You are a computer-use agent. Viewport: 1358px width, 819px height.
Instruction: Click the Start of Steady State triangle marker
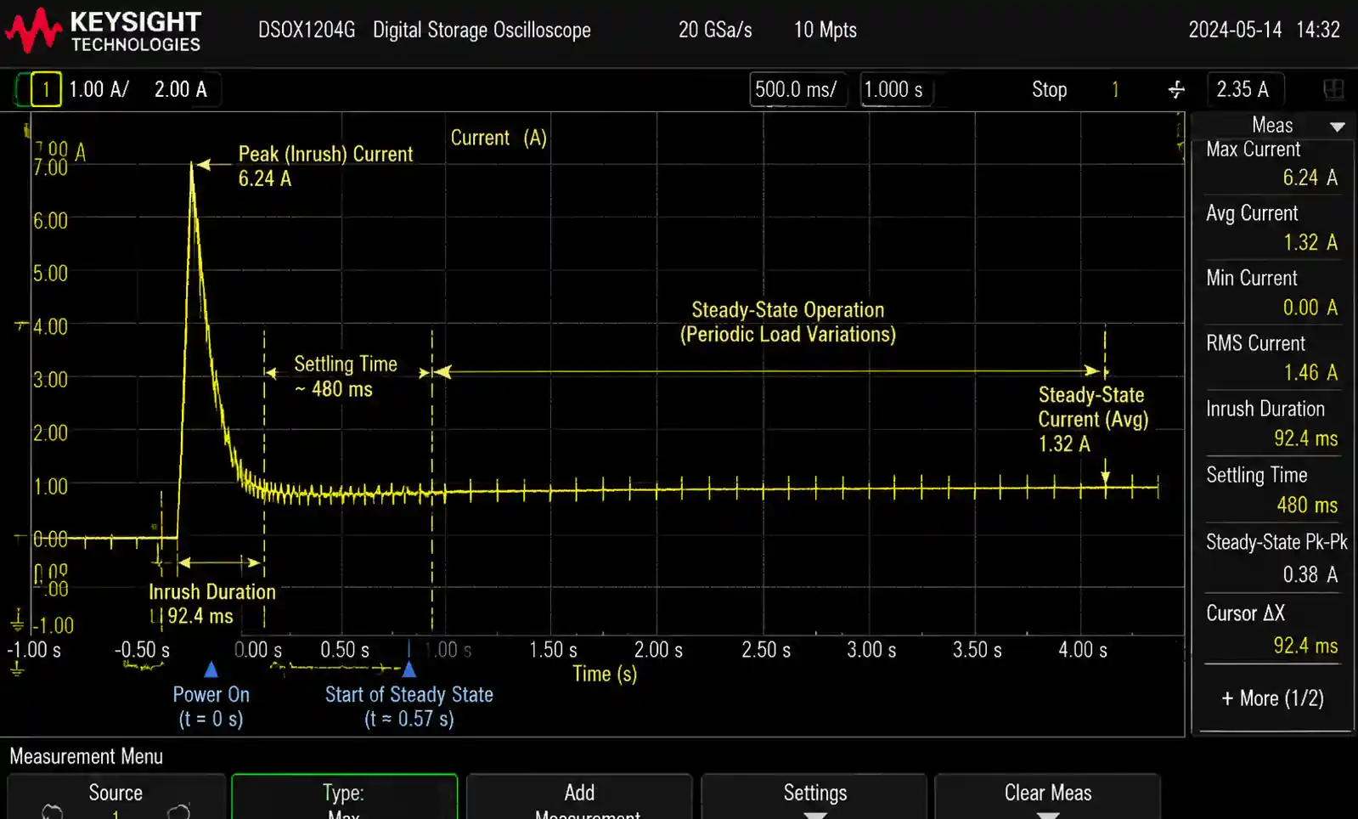(x=409, y=670)
